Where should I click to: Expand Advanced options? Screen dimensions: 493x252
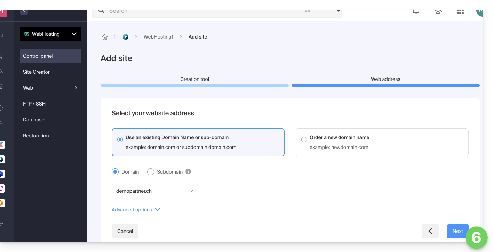pyautogui.click(x=136, y=210)
